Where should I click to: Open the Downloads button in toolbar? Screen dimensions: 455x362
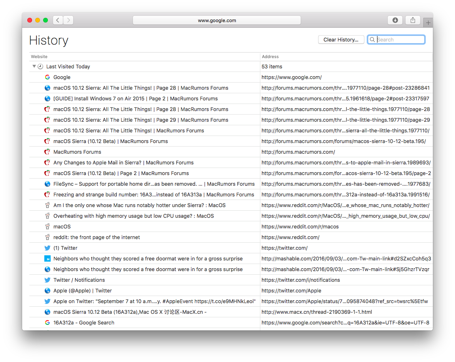(395, 20)
